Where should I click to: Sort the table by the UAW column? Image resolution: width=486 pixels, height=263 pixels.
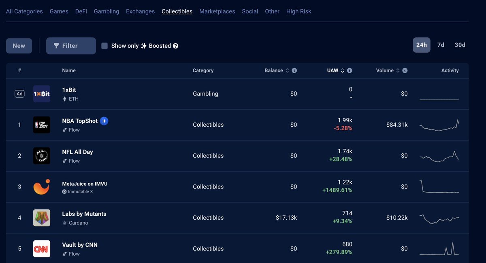point(336,70)
